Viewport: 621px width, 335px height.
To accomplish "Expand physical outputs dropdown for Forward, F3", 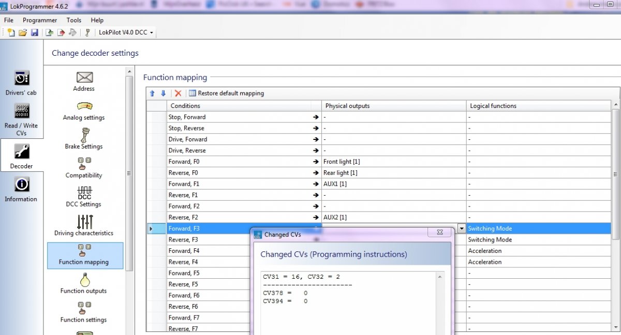I will coord(461,228).
